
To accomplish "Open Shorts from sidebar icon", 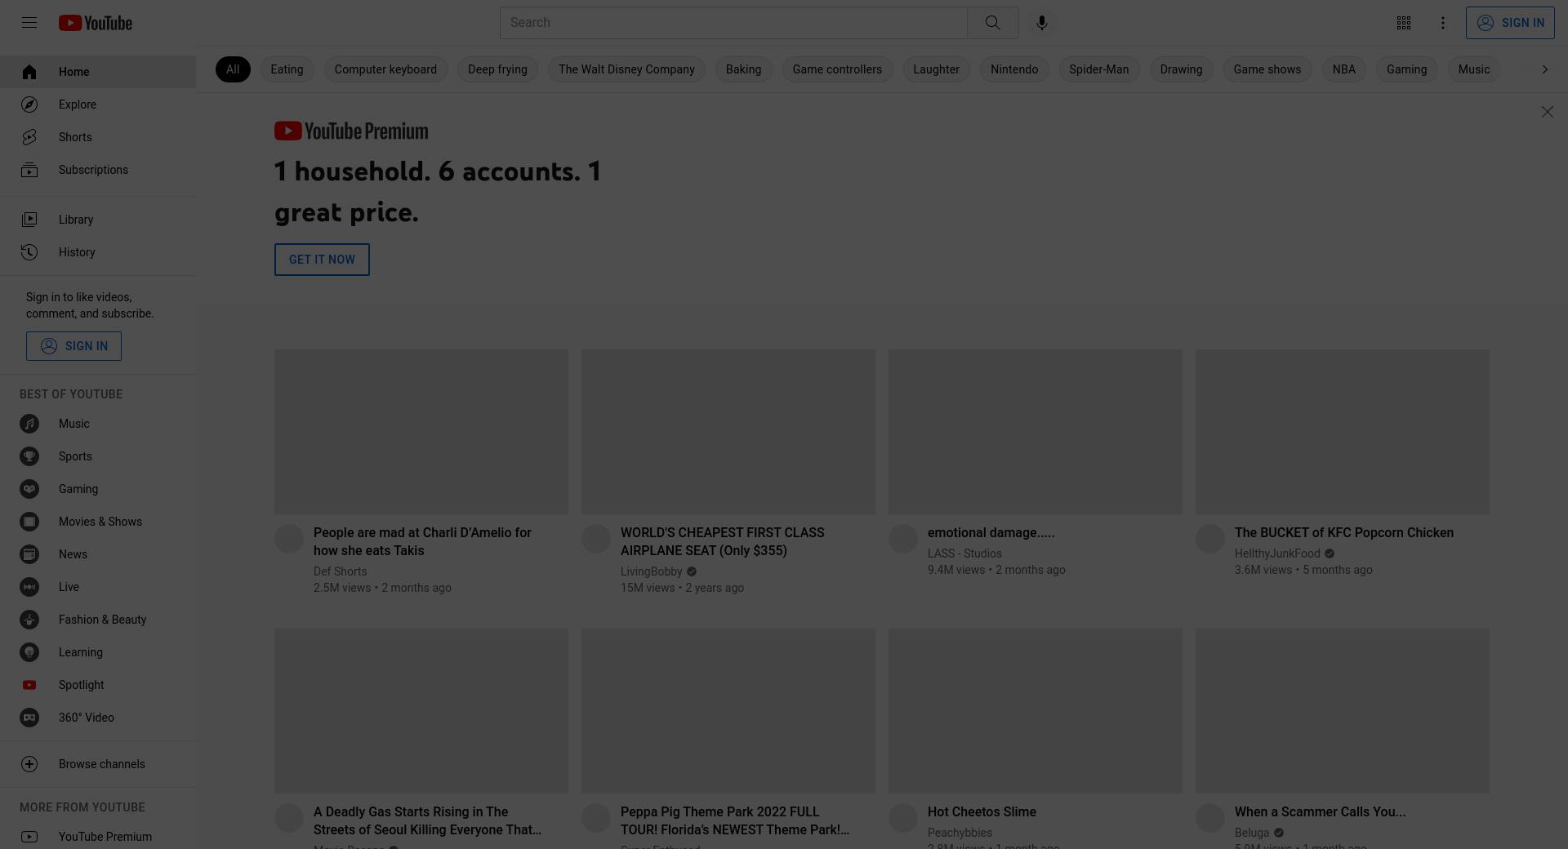I will [29, 137].
